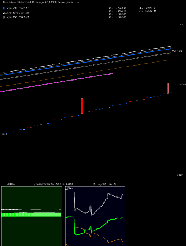Click the bright green MACD histogram bars

pyautogui.click(x=31, y=215)
